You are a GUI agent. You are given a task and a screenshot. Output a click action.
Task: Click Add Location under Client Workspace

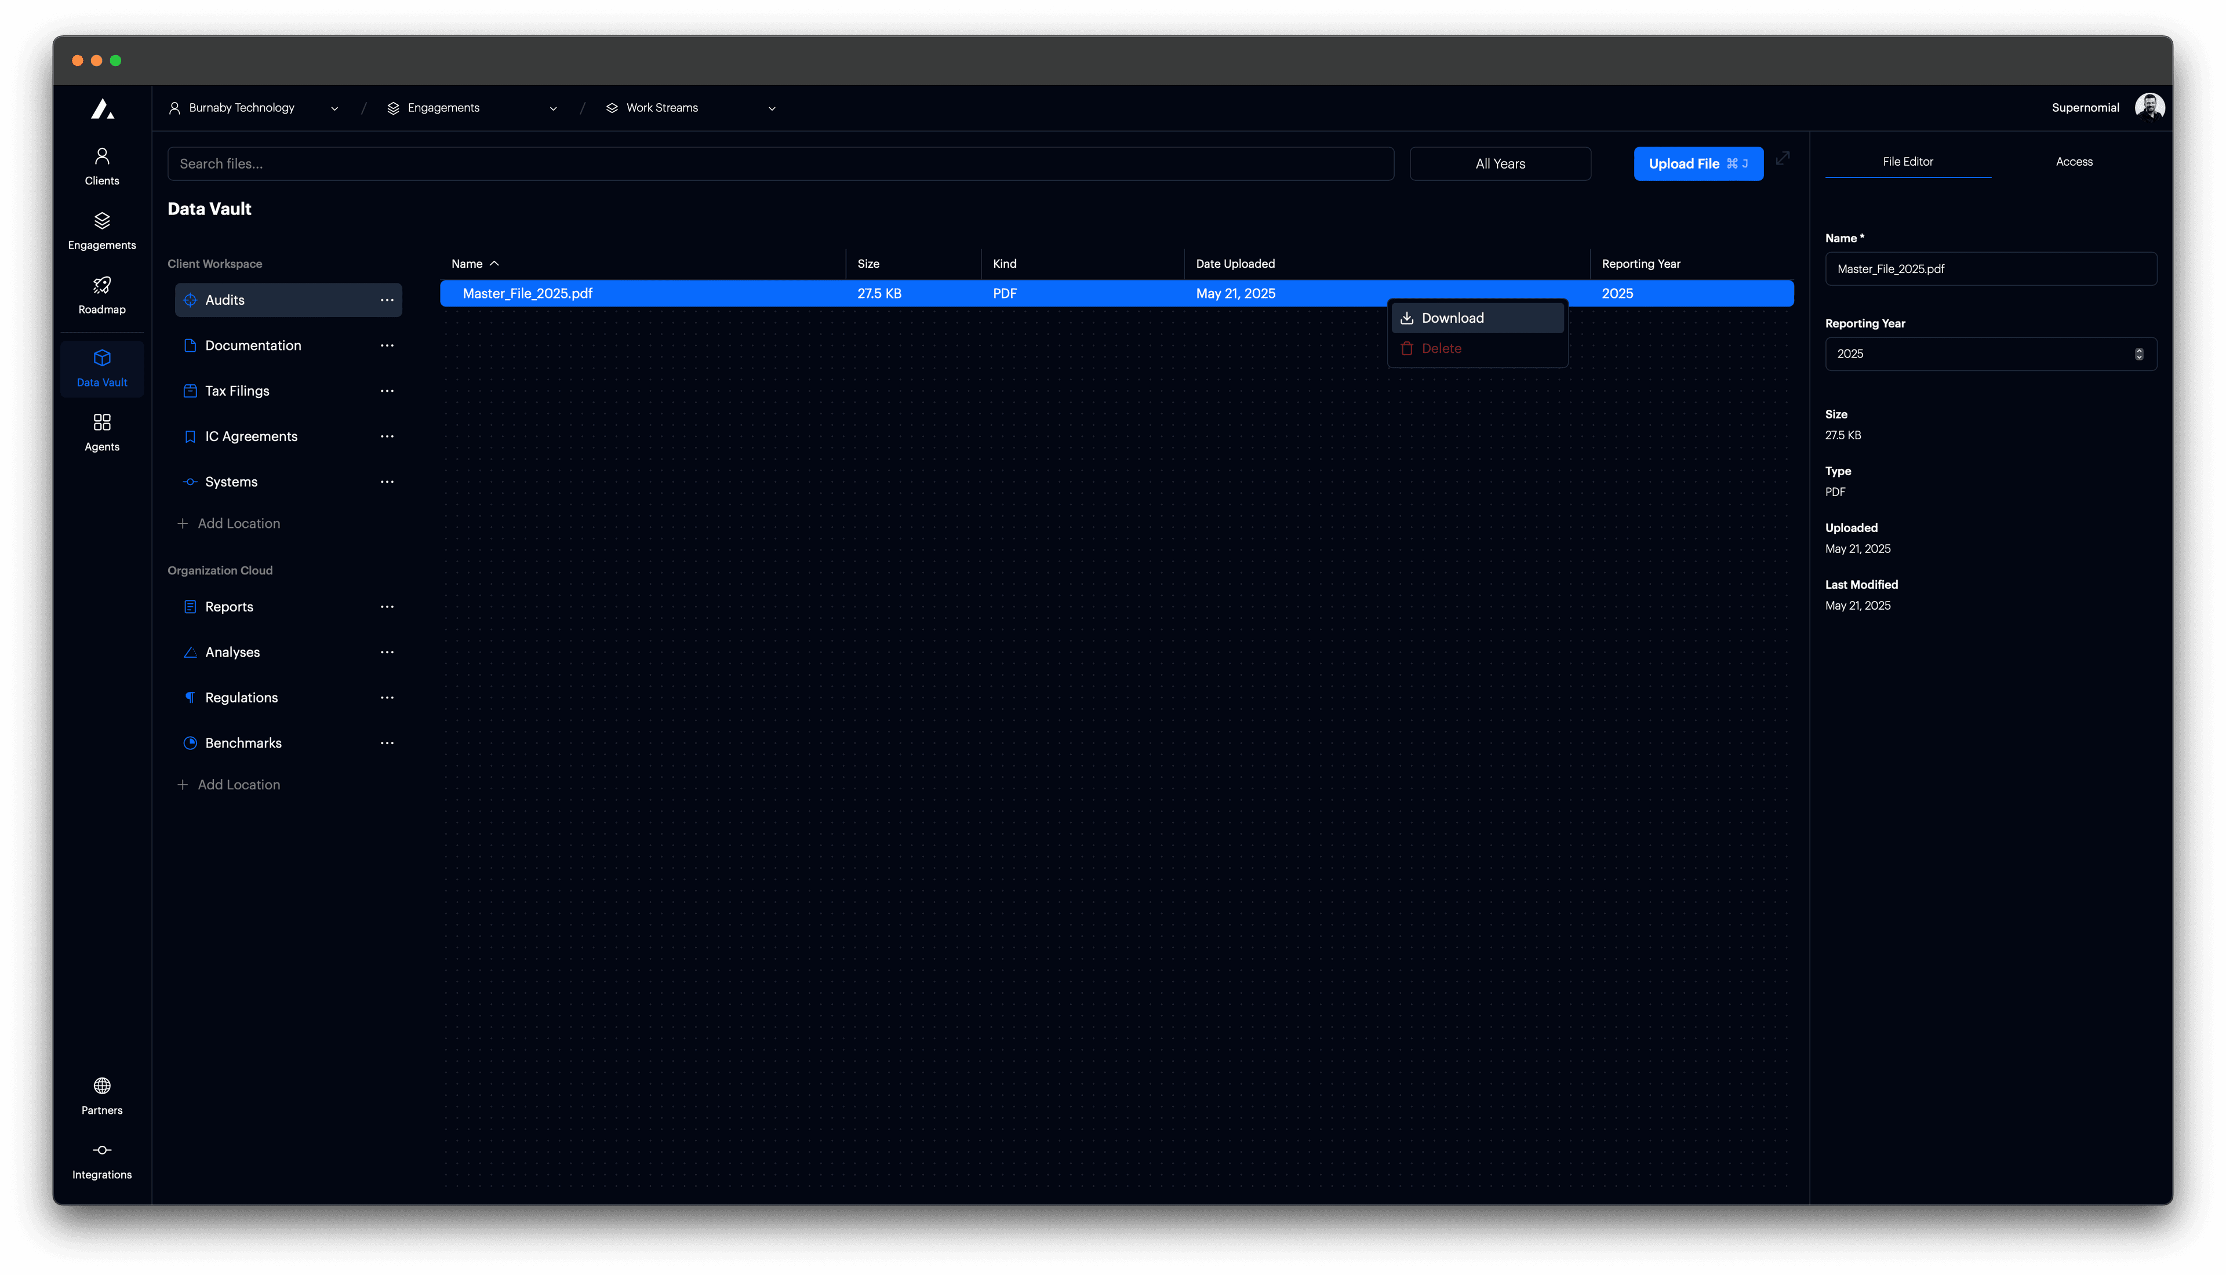(230, 523)
